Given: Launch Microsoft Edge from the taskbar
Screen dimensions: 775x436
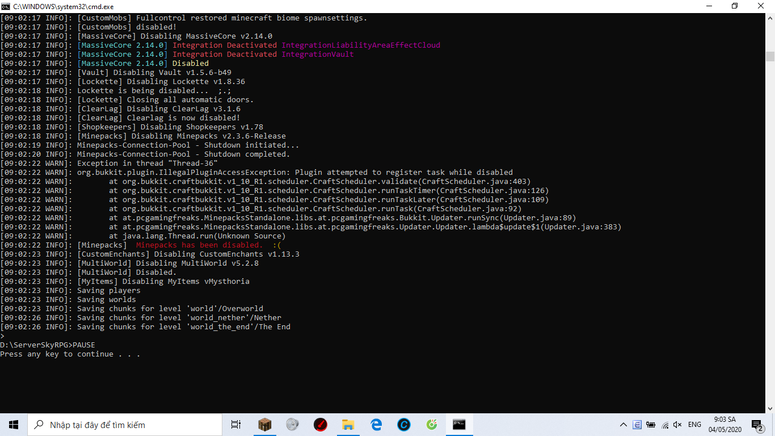Looking at the screenshot, I should [376, 425].
